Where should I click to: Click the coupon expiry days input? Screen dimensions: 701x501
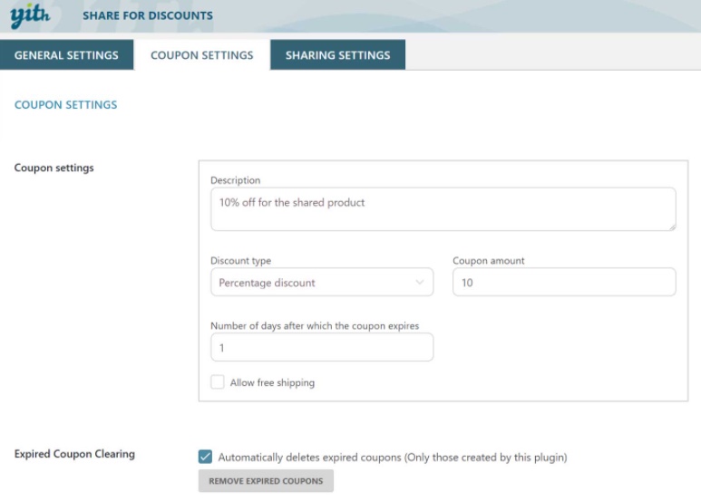pyautogui.click(x=321, y=348)
